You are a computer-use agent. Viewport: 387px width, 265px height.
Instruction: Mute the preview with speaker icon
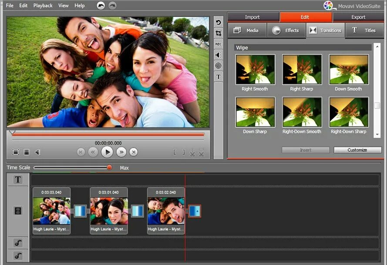37,152
